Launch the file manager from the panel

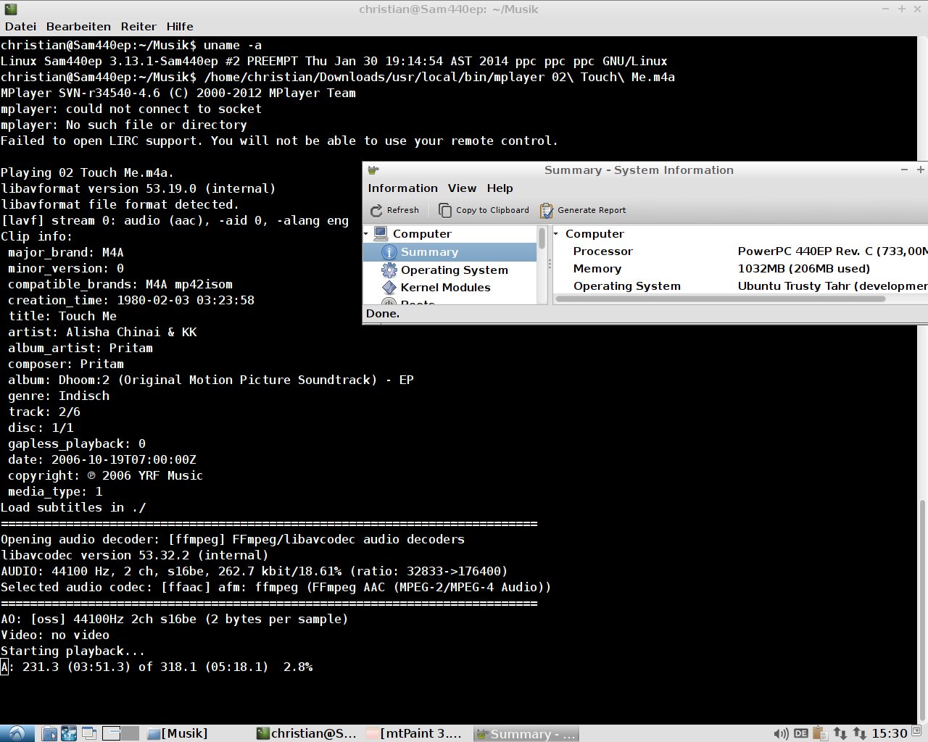49,733
